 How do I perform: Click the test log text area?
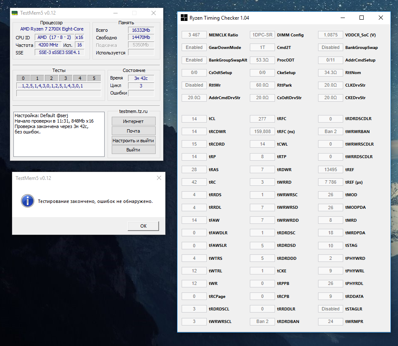(59, 134)
